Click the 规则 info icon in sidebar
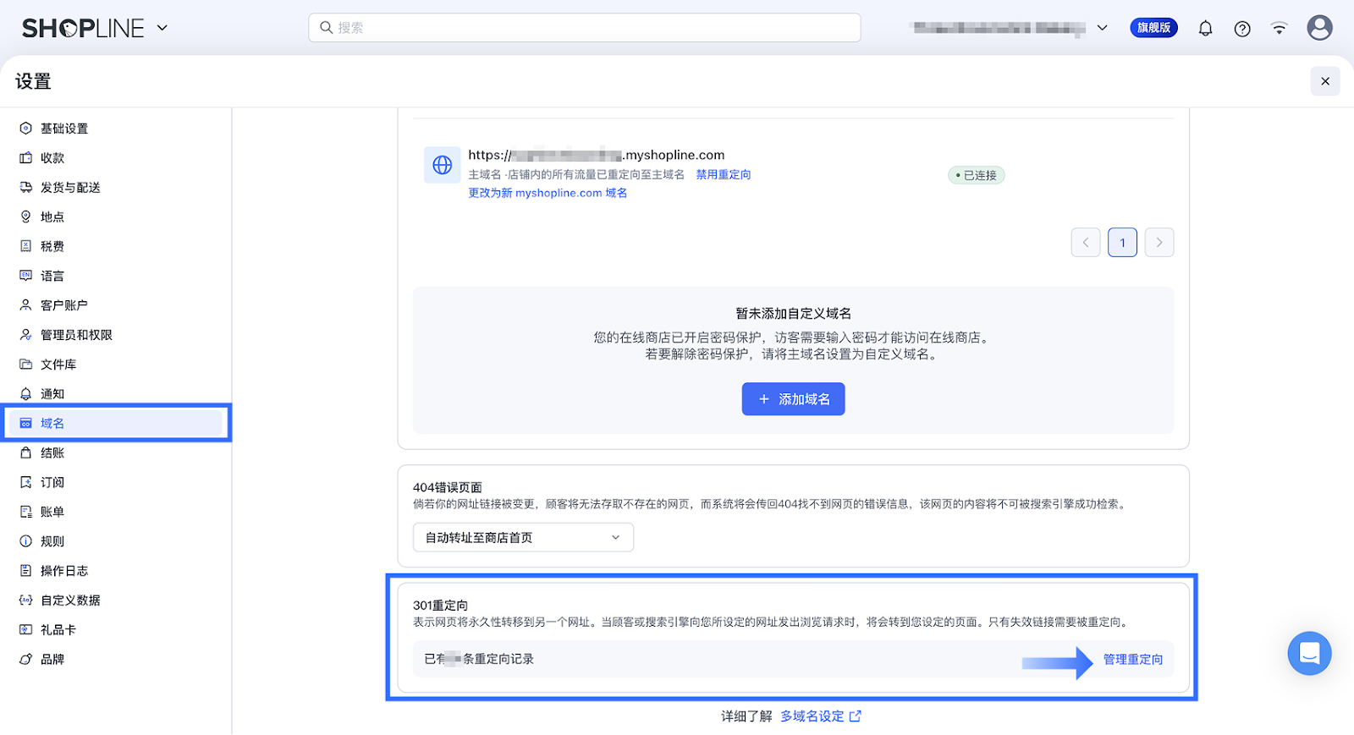Viewport: 1354px width, 735px height. (26, 541)
